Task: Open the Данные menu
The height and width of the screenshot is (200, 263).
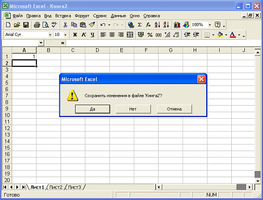Action: click(x=118, y=16)
